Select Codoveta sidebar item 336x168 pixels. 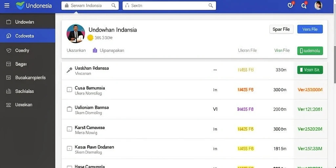pos(28,36)
